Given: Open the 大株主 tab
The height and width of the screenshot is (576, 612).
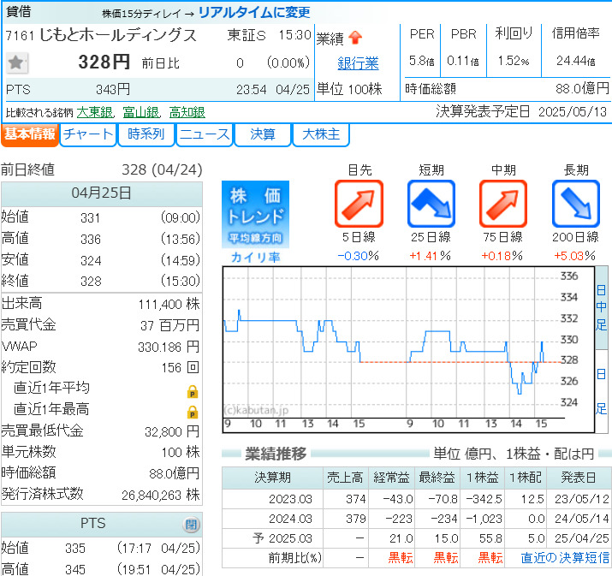Looking at the screenshot, I should (x=321, y=134).
